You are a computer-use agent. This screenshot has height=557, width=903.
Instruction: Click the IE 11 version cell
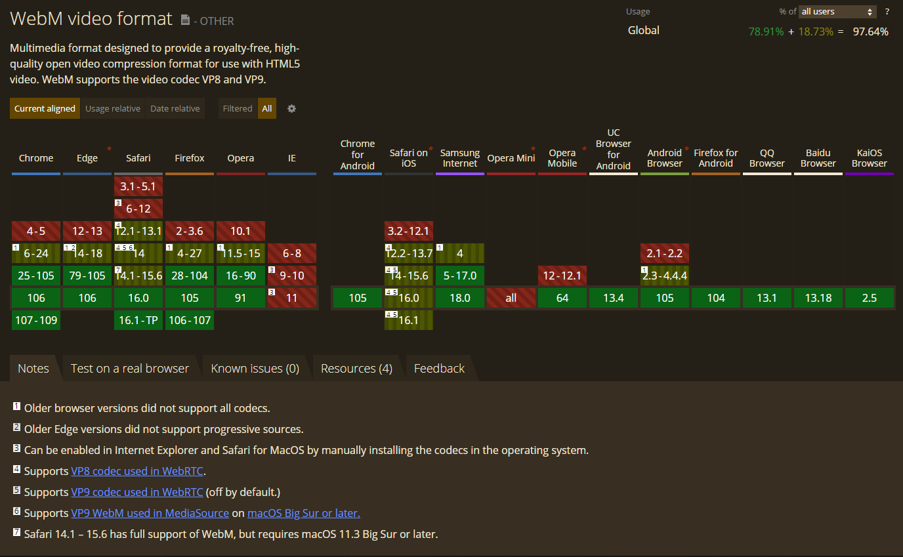(x=292, y=298)
